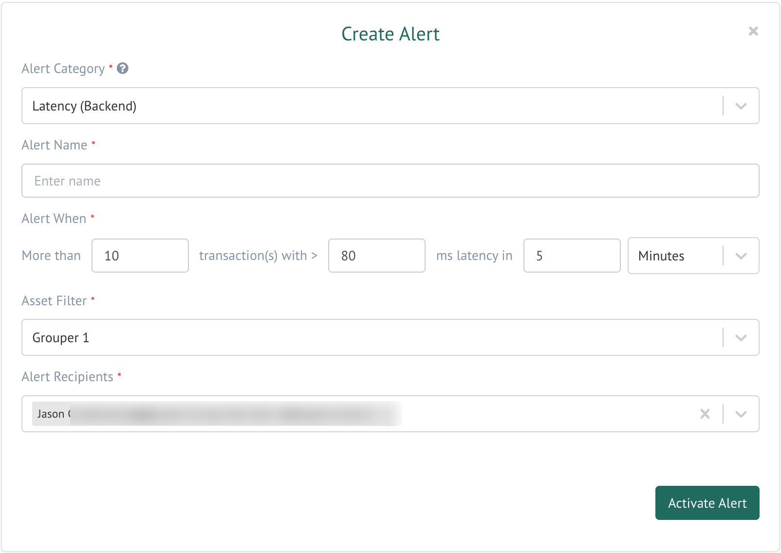Click the Alert Category chevron arrow
Viewport: 781px width, 553px height.
click(741, 106)
